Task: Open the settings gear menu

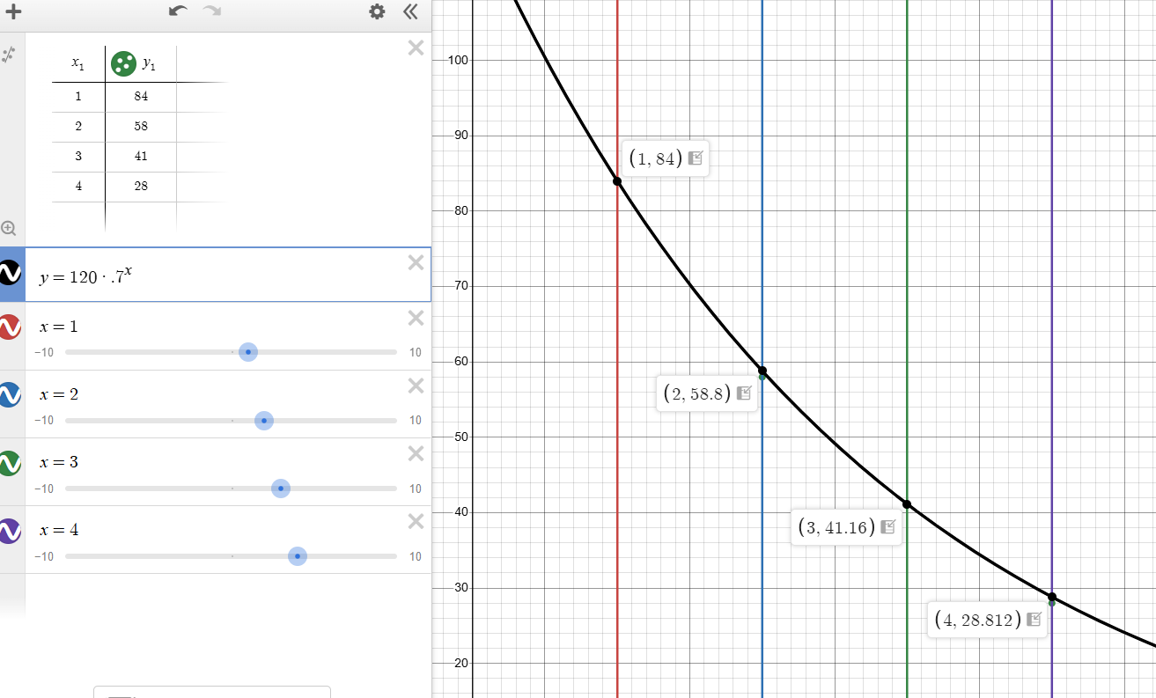Action: point(377,11)
